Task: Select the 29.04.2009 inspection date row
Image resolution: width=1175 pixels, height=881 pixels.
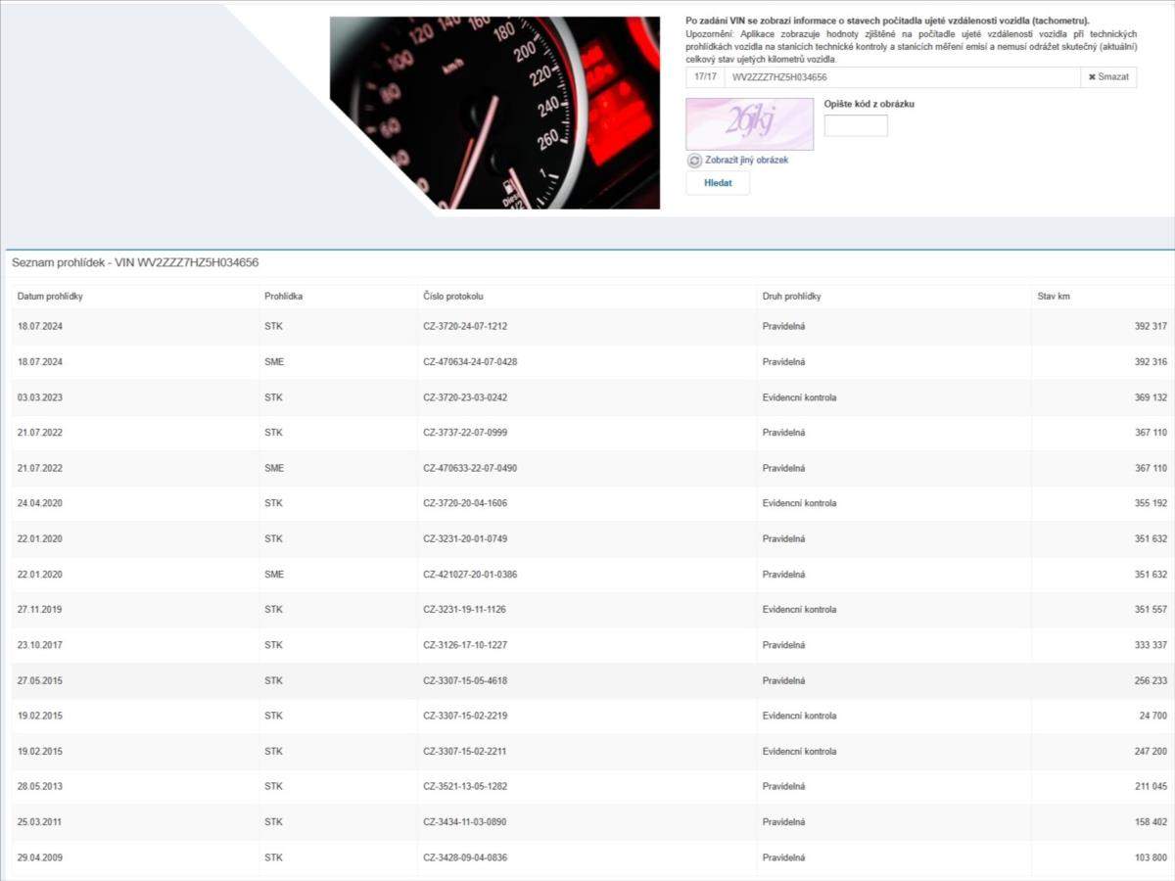Action: 40,858
